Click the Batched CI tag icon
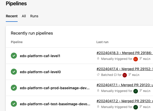This screenshot has height=111, width=153. coord(98,75)
